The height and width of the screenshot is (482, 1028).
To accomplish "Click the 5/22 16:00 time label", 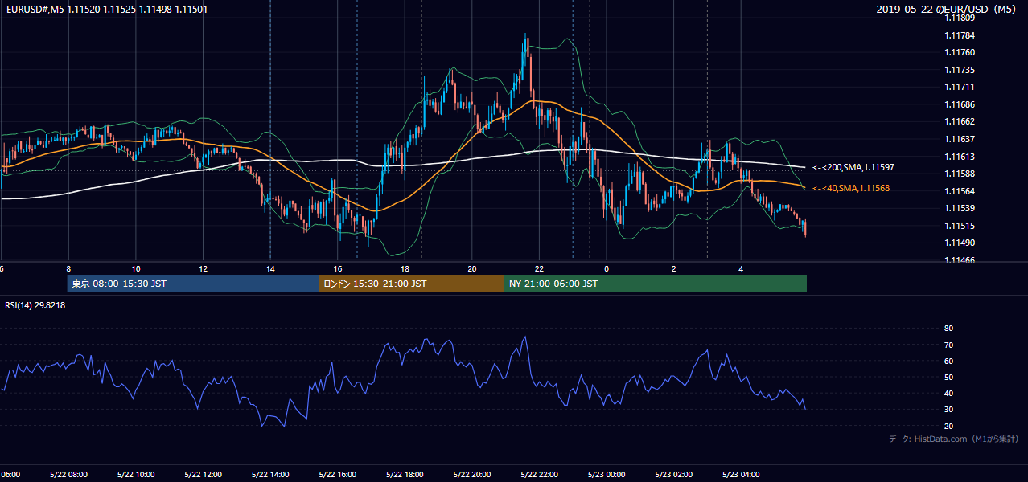I will point(337,474).
